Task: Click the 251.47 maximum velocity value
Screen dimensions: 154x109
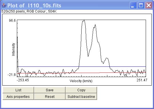Action: [x=142, y=80]
